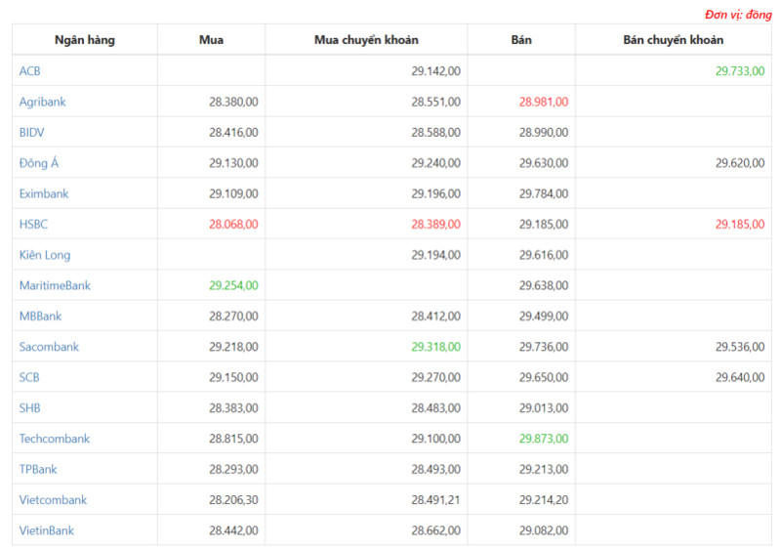Open the ACB bank link

30,71
